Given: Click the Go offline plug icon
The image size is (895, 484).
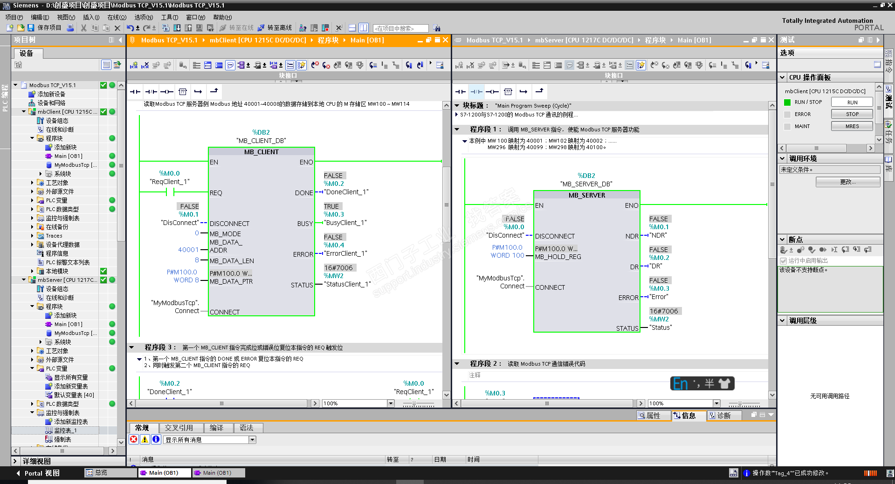Looking at the screenshot, I should [x=261, y=28].
